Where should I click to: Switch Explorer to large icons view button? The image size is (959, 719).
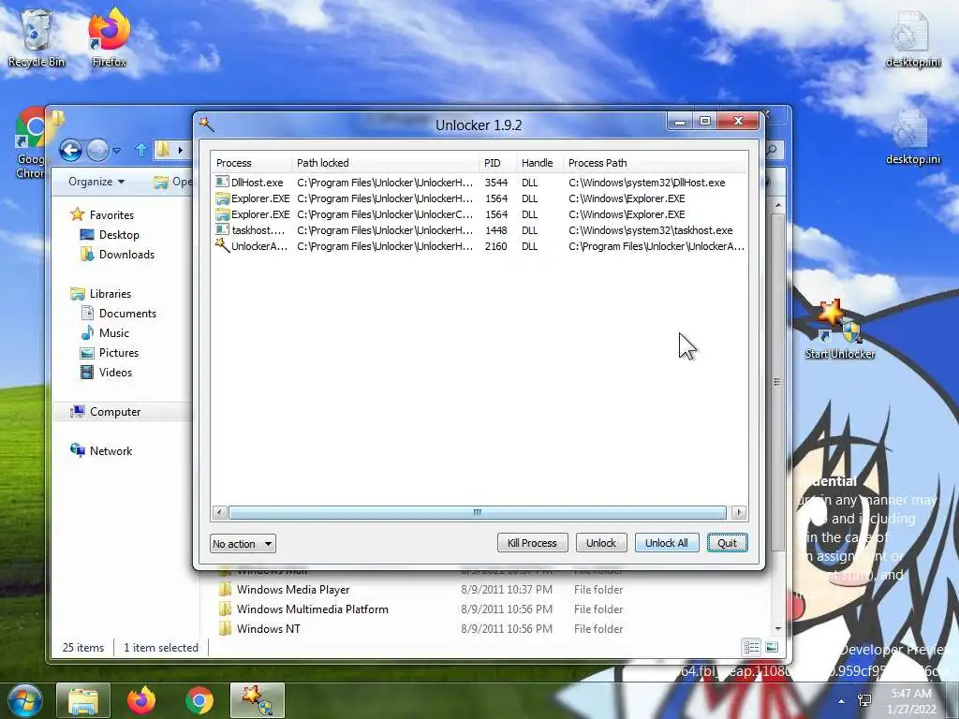(772, 647)
